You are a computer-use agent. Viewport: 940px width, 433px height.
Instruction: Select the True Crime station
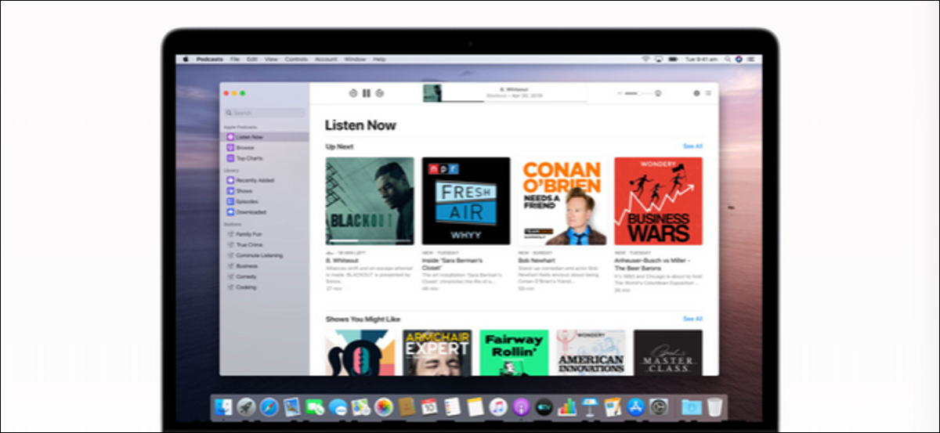click(265, 245)
